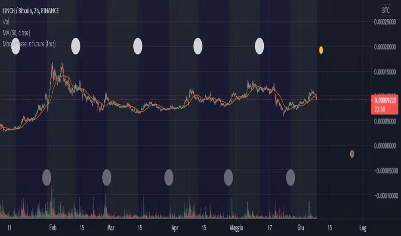Screen dimensions: 401x236
Task: Click the gray new moon before Mar label
Action: coord(107,176)
